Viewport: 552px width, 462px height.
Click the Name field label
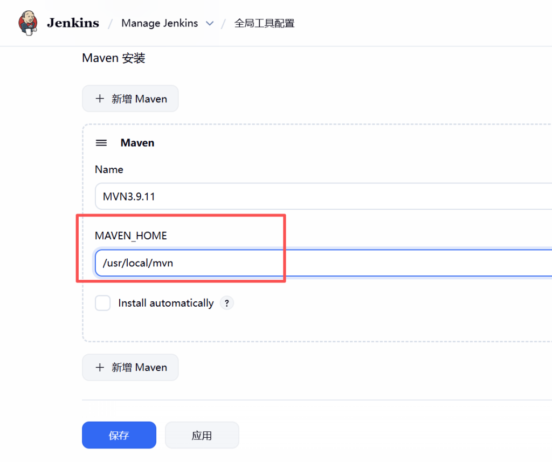109,169
